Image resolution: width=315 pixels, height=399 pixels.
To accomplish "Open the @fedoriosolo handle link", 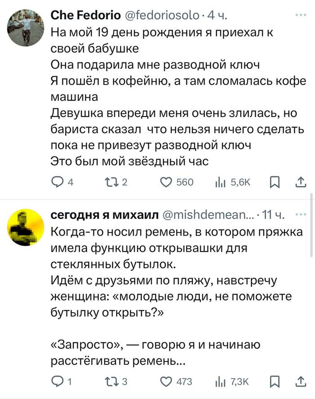I will point(161,16).
